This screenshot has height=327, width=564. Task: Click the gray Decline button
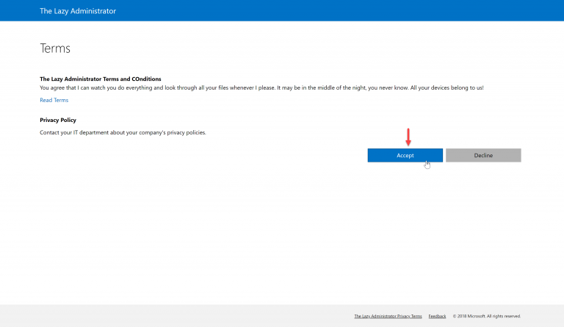[x=483, y=155]
